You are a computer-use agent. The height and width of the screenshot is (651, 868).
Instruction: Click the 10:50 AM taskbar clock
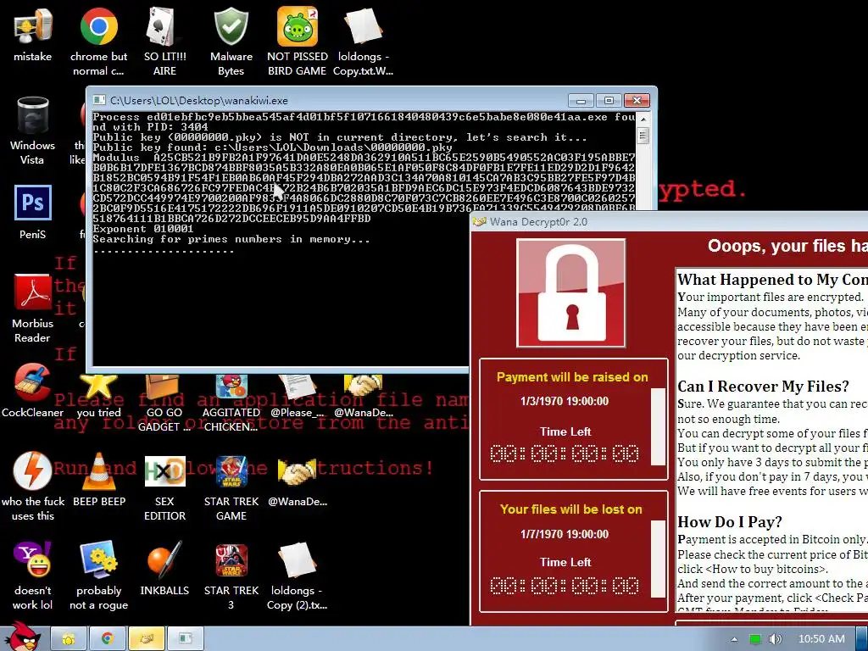click(821, 639)
